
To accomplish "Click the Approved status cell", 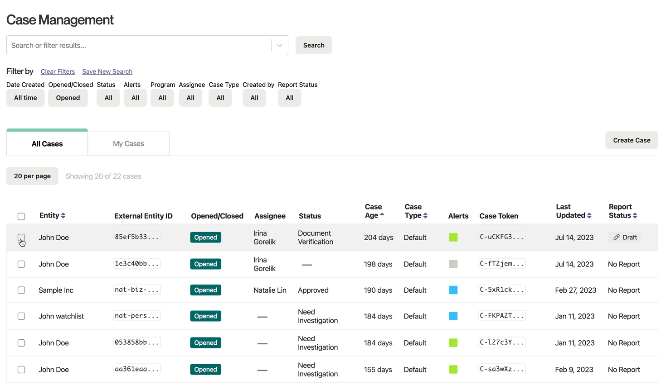I will click(313, 290).
